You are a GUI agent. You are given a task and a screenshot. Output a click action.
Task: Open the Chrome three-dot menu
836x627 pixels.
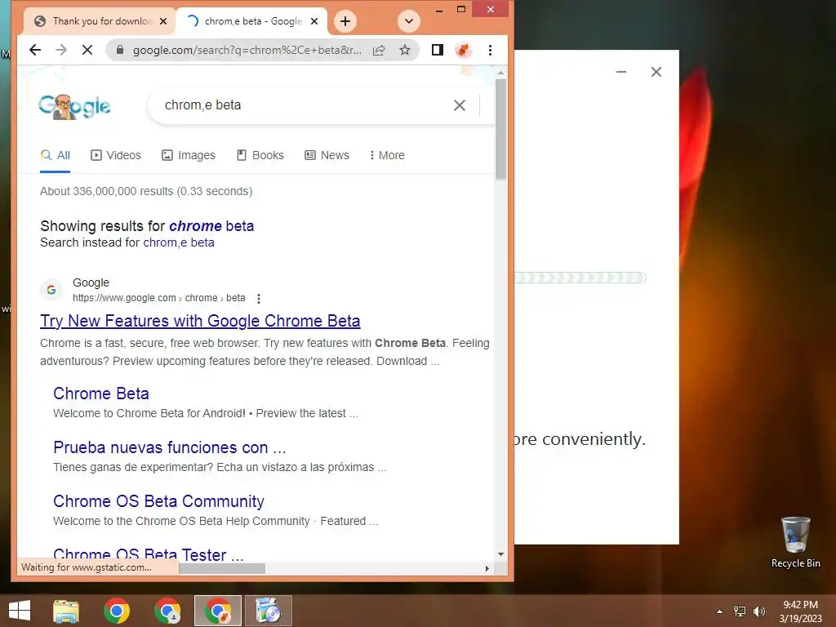click(490, 50)
